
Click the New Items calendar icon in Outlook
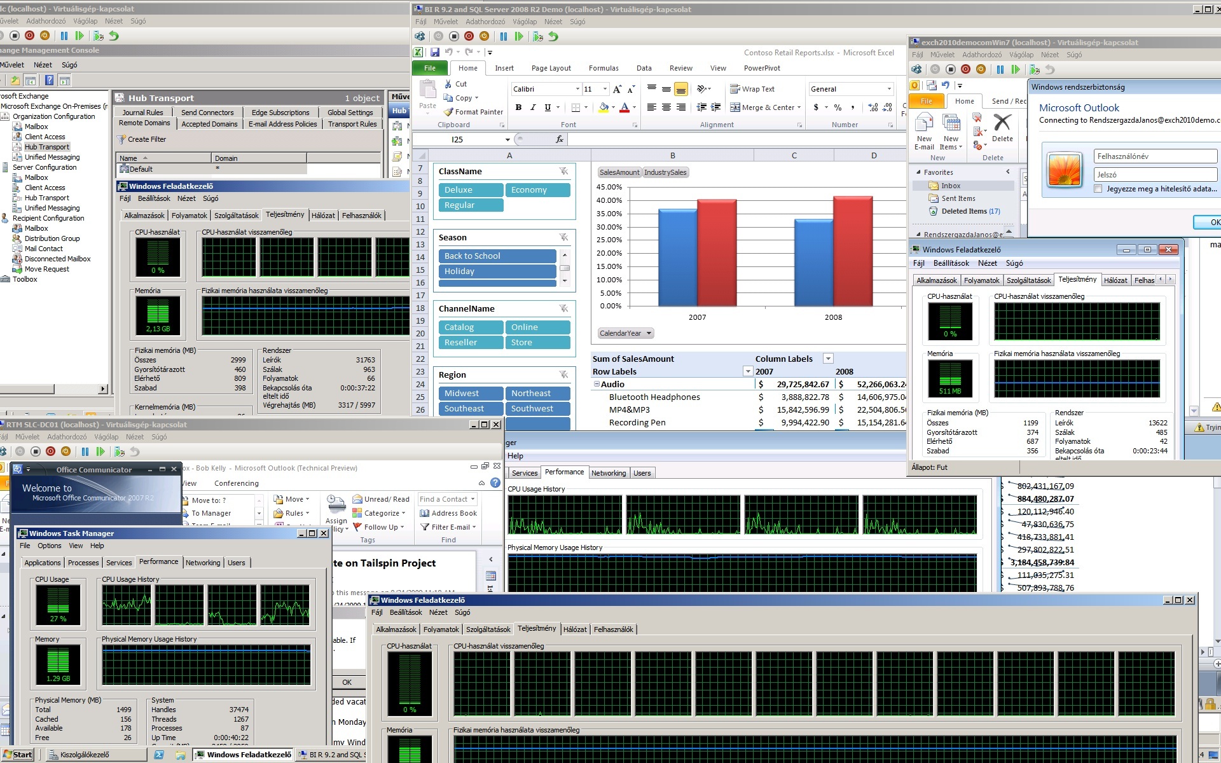951,122
